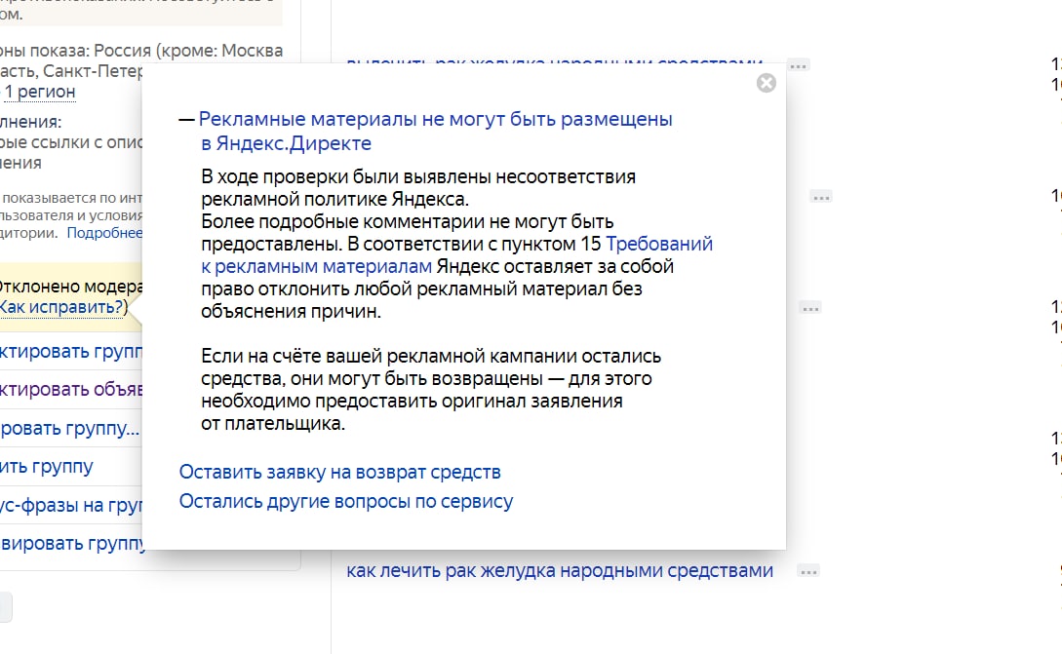Click 'ить группу' menu item

tap(47, 467)
